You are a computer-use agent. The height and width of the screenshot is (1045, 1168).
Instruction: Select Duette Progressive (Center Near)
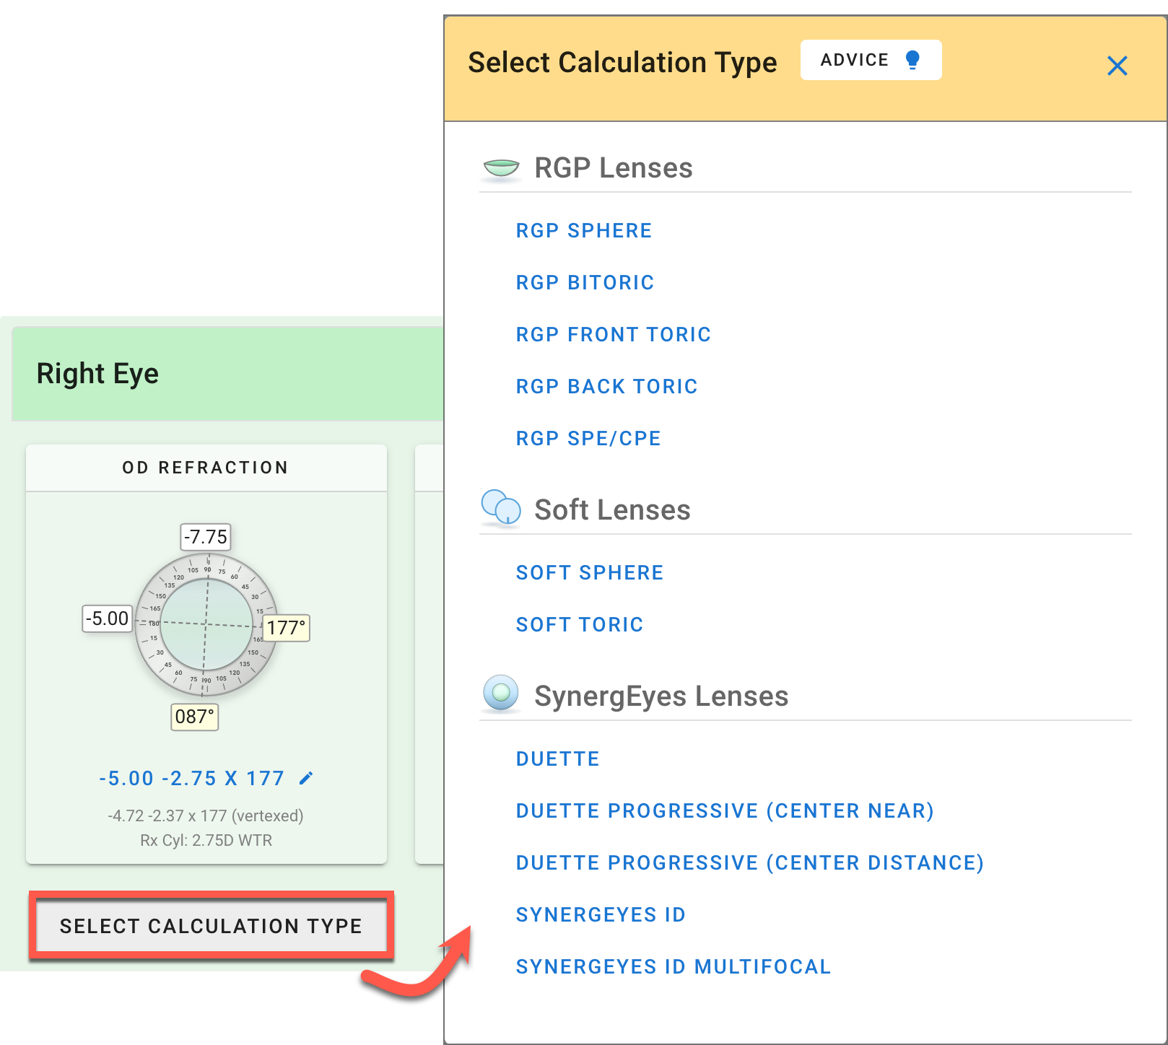click(x=725, y=811)
